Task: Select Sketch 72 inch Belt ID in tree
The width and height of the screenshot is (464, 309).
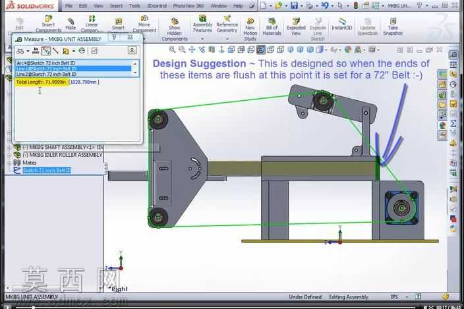Action: tap(47, 171)
